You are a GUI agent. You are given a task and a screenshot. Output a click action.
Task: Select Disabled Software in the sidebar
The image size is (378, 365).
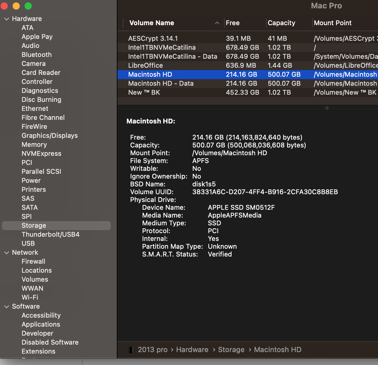pyautogui.click(x=50, y=343)
